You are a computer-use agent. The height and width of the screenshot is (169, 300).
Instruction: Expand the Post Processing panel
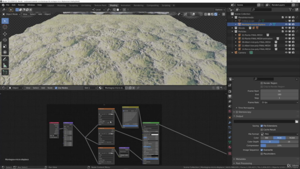click(244, 163)
